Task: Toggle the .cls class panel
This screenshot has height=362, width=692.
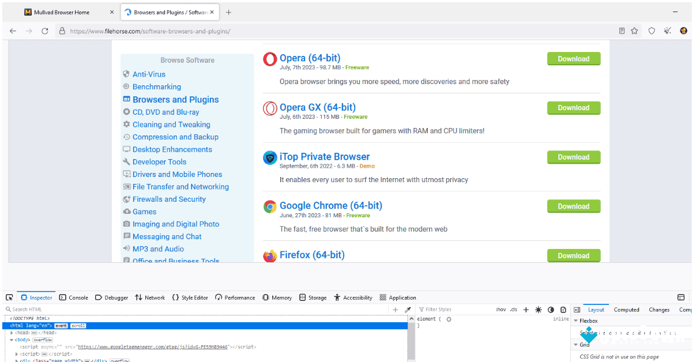Action: coord(514,310)
